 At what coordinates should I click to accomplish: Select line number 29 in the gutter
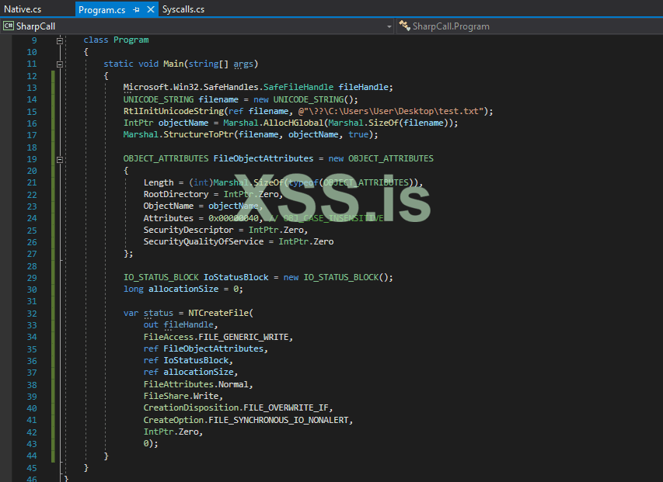32,277
